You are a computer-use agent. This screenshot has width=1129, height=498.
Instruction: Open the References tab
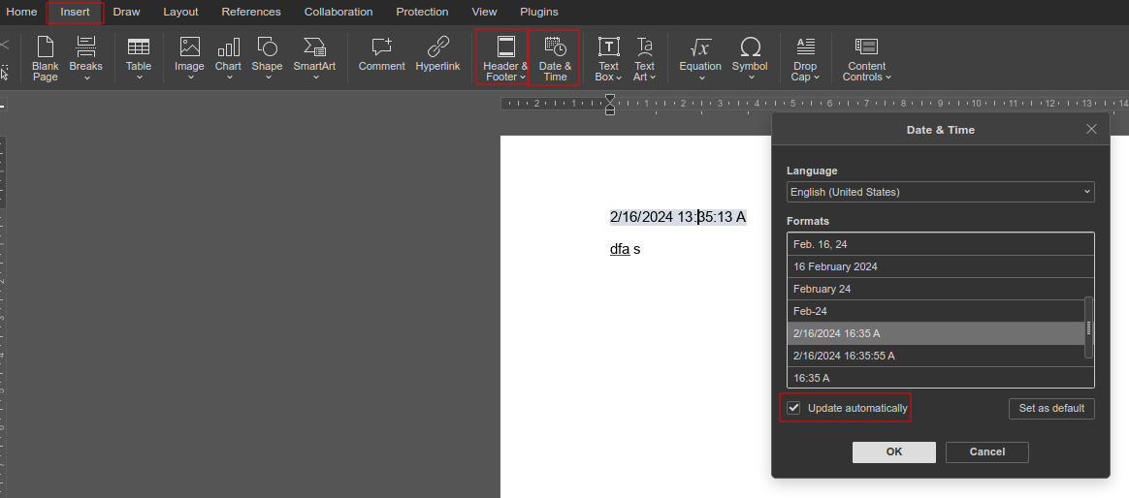click(x=250, y=12)
